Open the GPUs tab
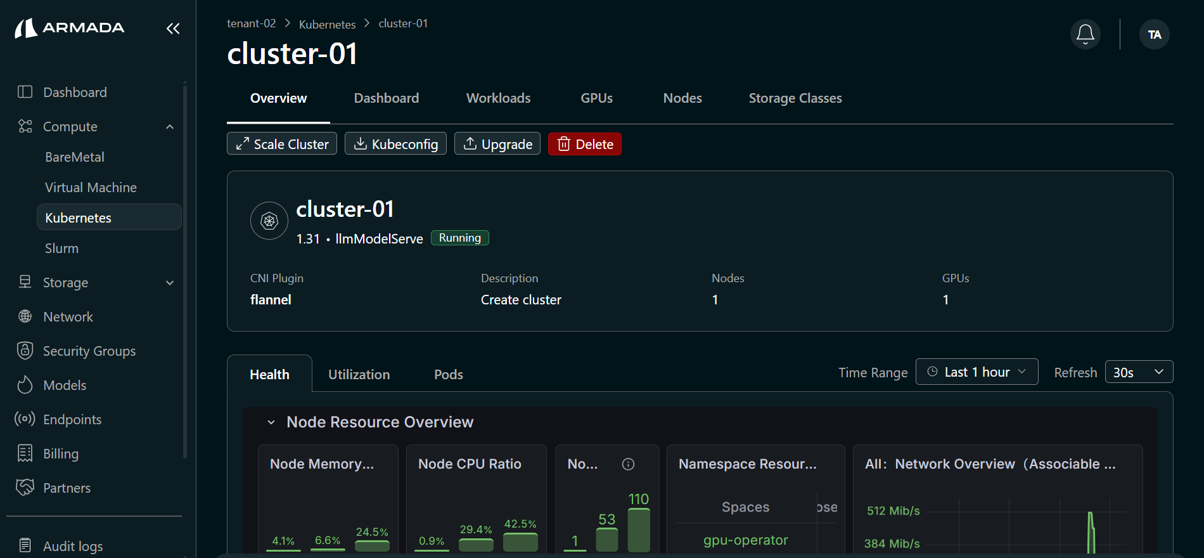This screenshot has width=1204, height=558. pos(596,98)
